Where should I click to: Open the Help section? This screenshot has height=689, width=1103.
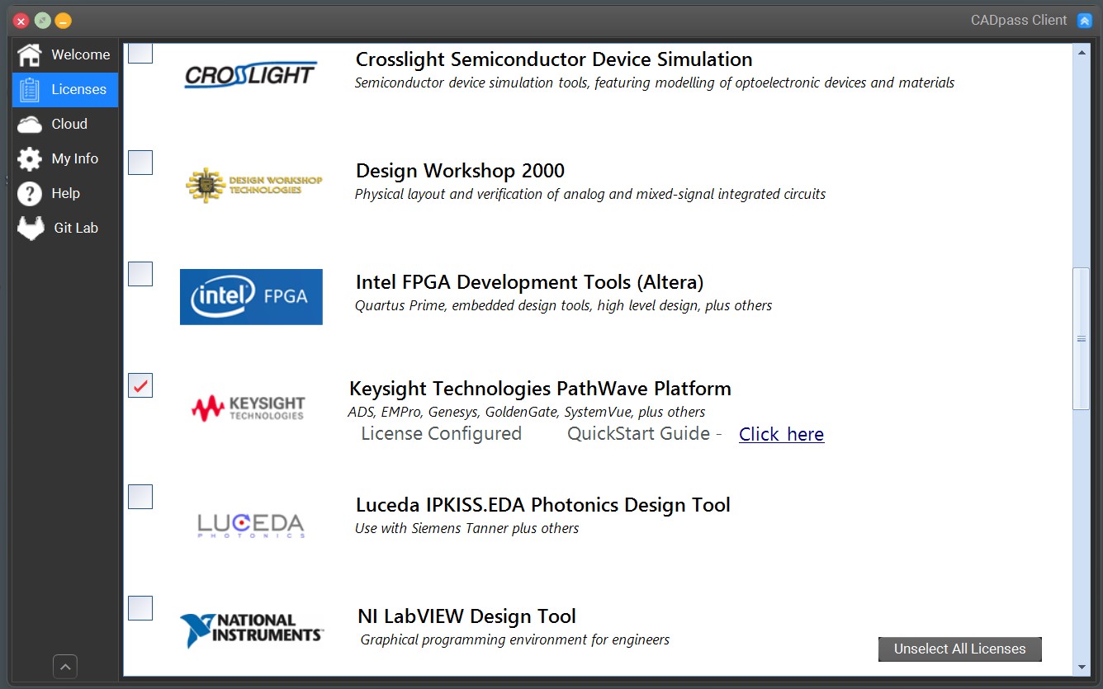tap(65, 193)
